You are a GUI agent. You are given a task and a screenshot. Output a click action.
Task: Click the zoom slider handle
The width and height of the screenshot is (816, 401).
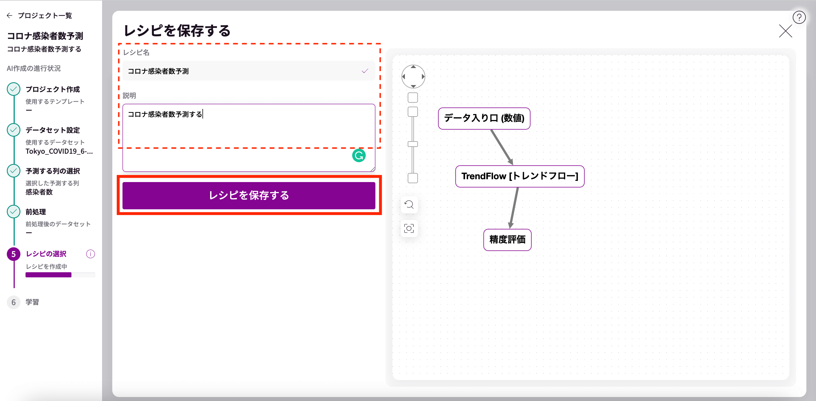413,144
